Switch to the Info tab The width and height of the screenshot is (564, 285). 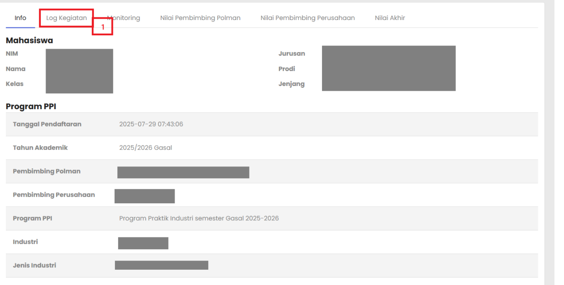coord(20,18)
